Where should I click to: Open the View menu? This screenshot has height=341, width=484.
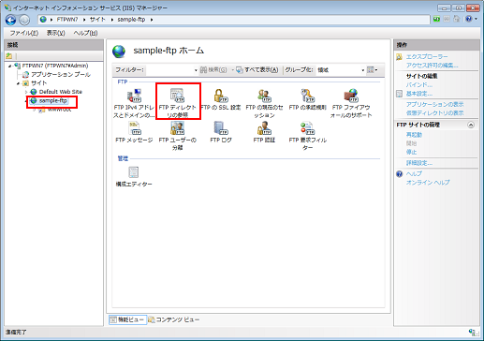click(x=55, y=33)
